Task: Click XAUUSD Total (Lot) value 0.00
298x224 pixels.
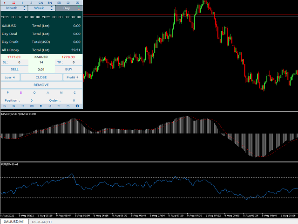Action: click(x=77, y=26)
